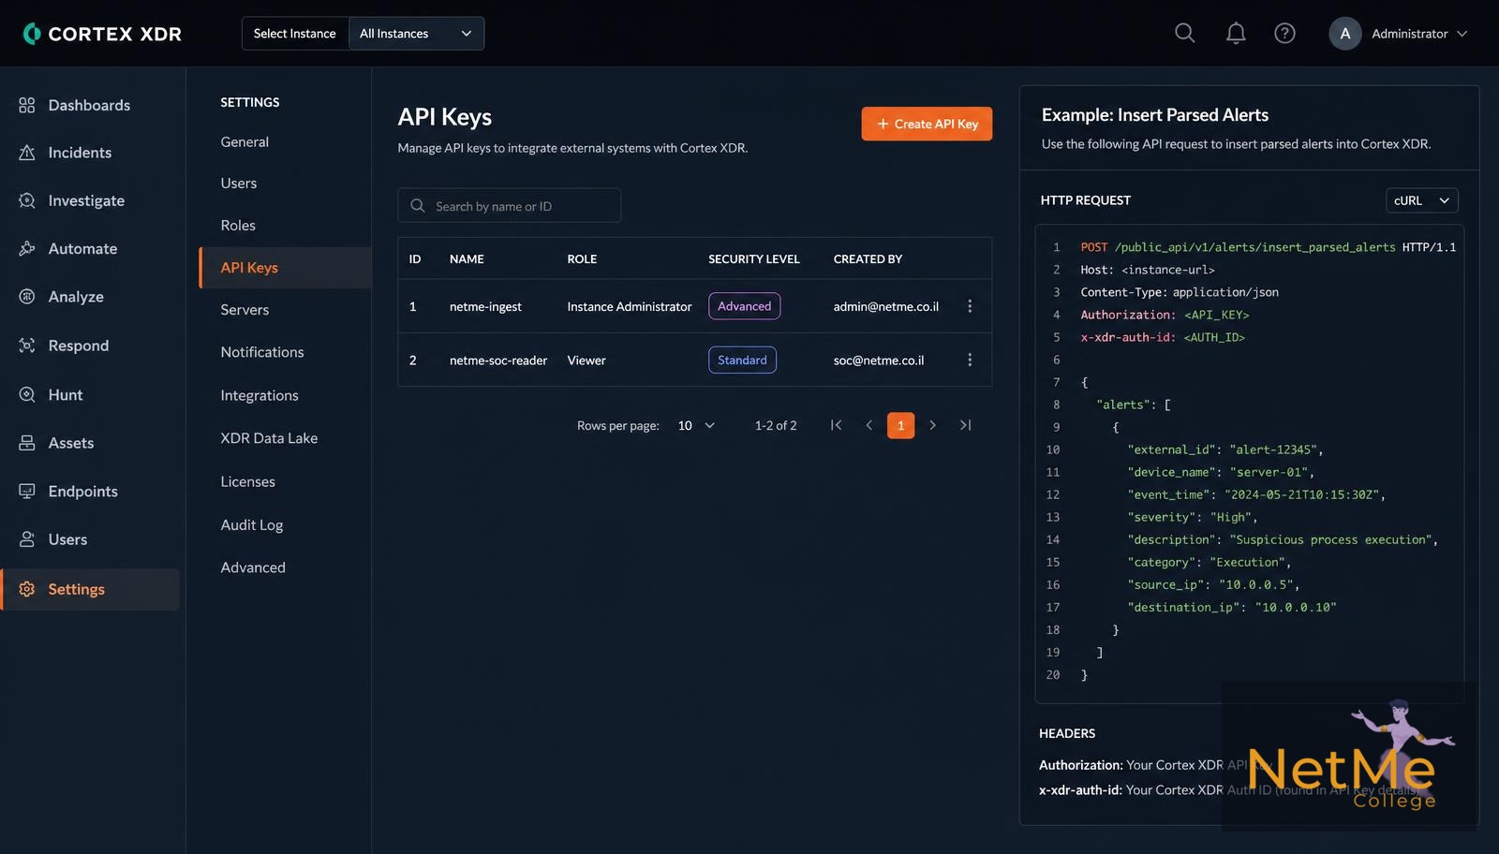This screenshot has width=1499, height=854.
Task: Click the Investigate sidebar icon
Action: tap(27, 200)
